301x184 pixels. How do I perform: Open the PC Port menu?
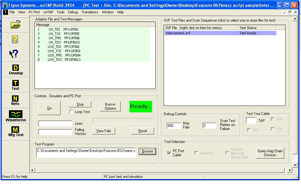click(34, 12)
